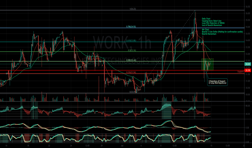Select the Jul month label on time axis
This screenshot has width=252, height=148.
pyautogui.click(x=122, y=146)
